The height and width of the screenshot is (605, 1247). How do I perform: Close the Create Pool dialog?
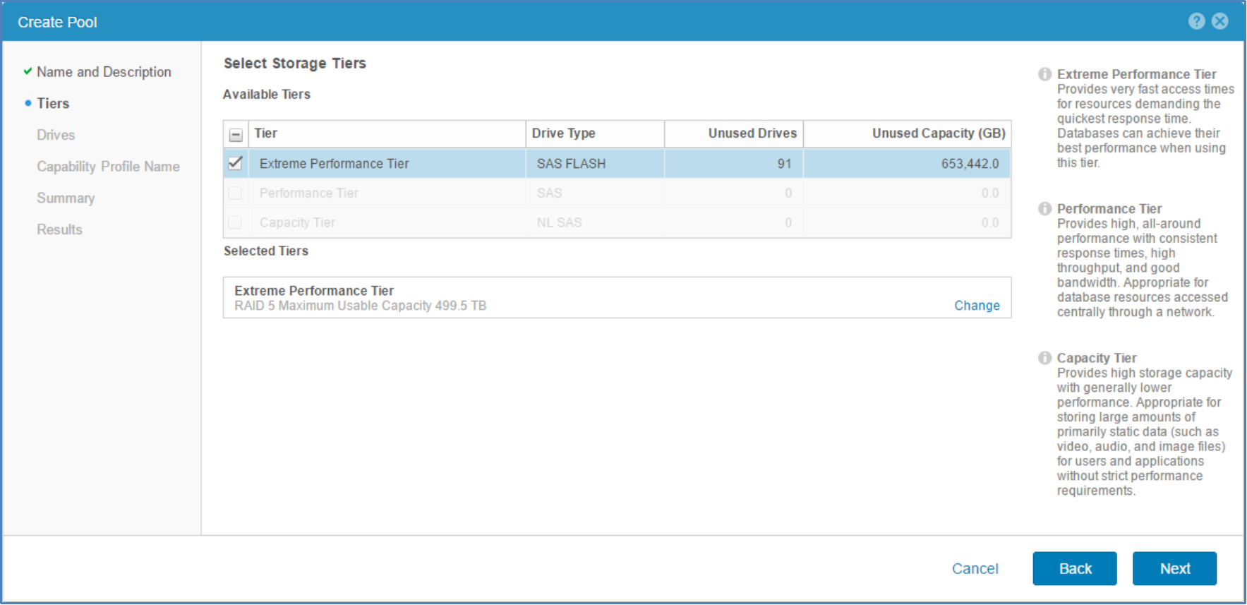pyautogui.click(x=1220, y=21)
